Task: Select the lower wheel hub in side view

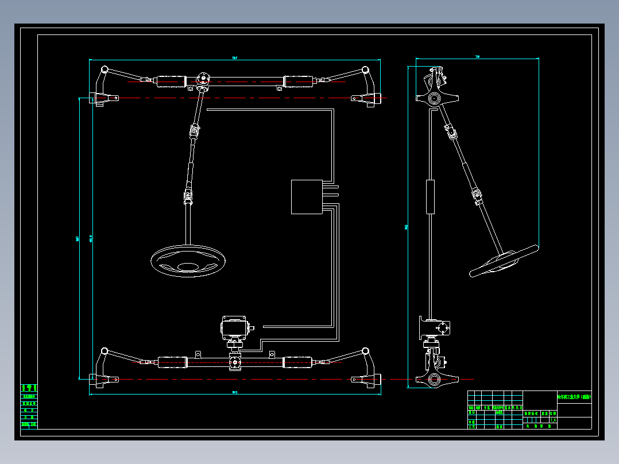Action: (435, 380)
